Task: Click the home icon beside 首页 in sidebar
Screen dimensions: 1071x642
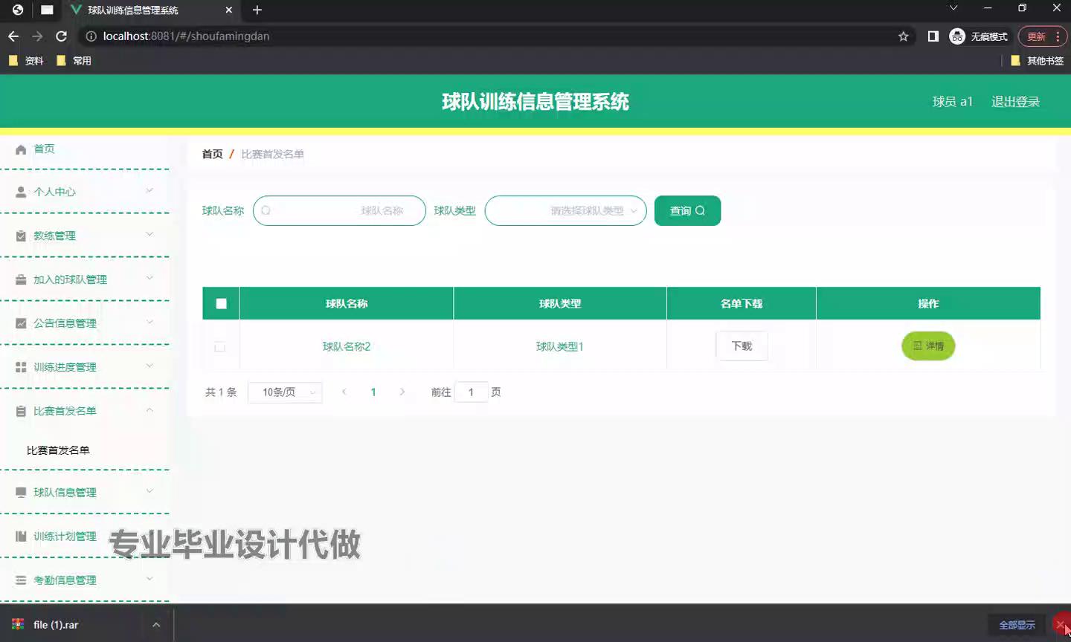Action: coord(21,149)
